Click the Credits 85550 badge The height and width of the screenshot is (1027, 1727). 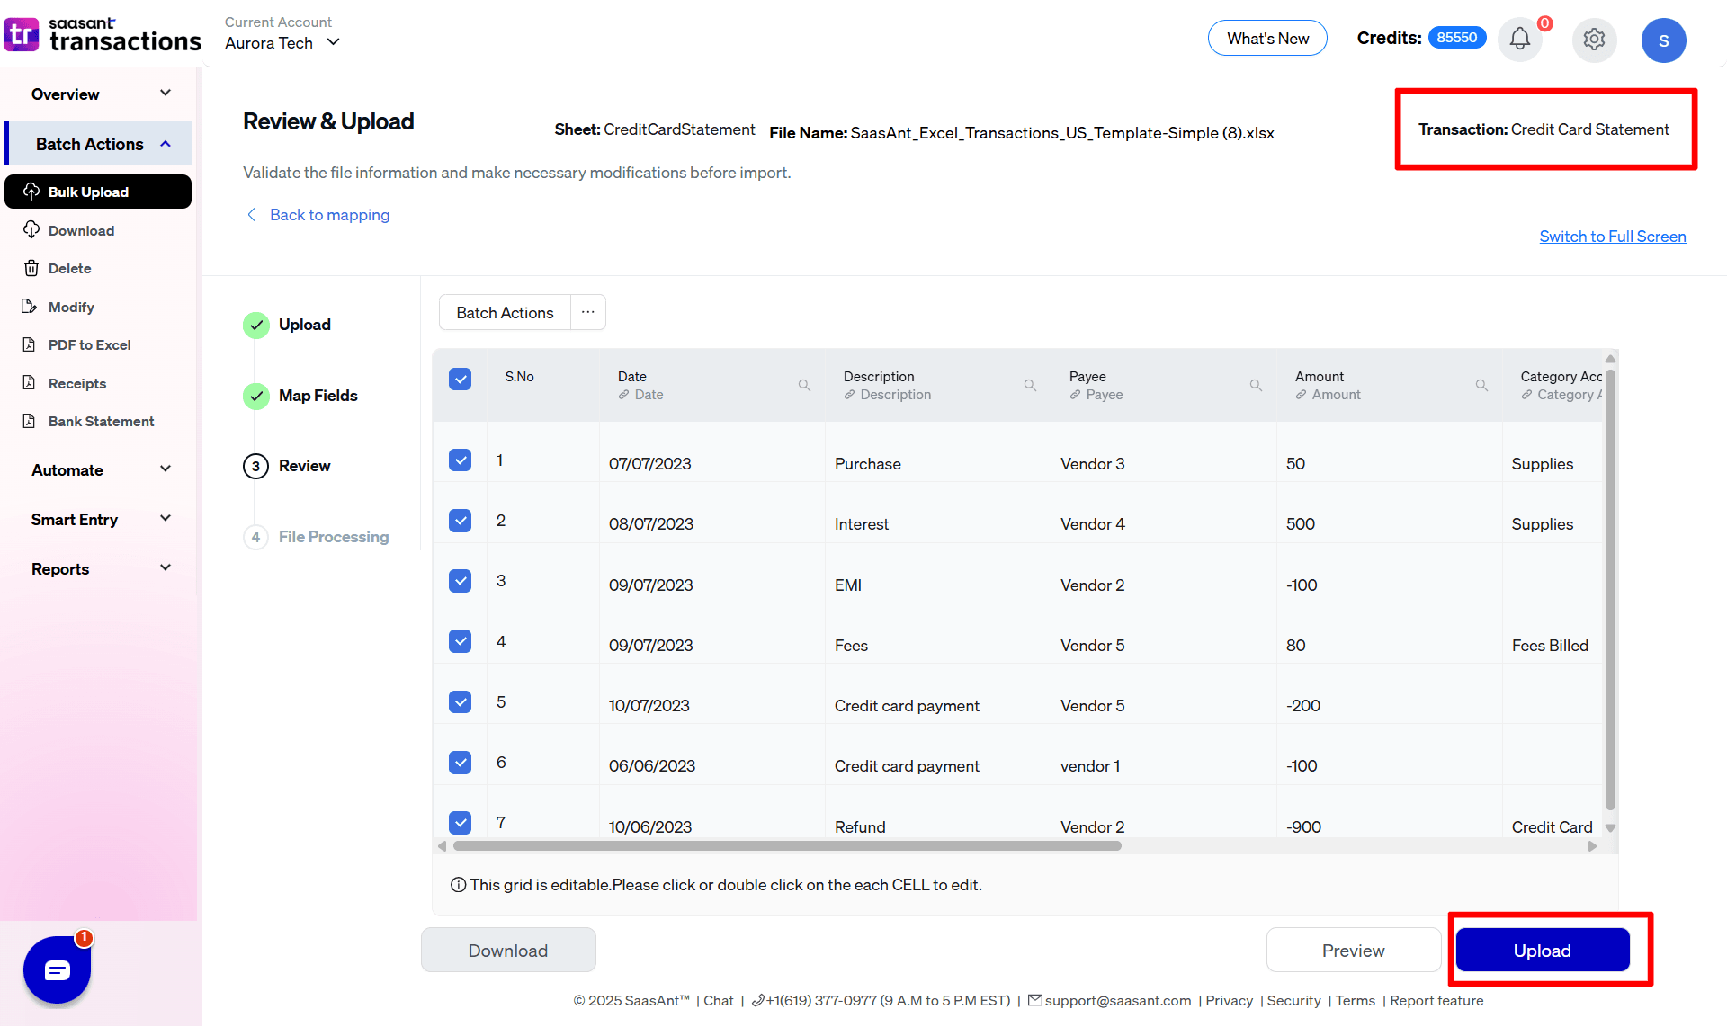coord(1456,38)
